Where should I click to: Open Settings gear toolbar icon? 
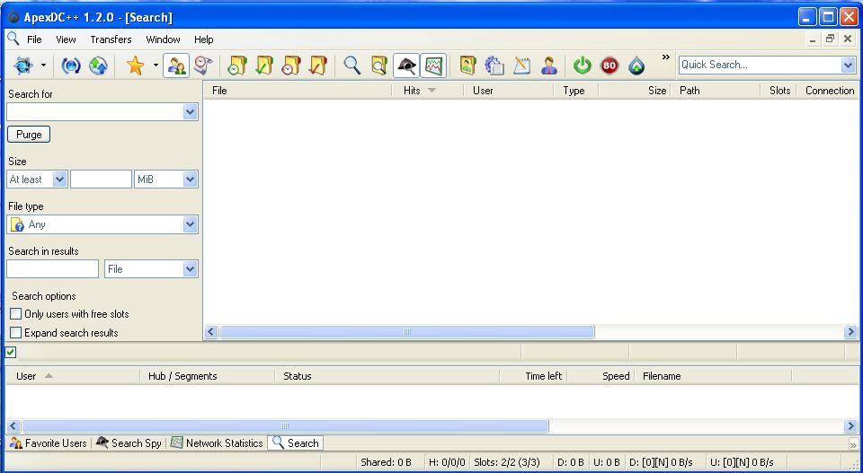click(x=494, y=66)
